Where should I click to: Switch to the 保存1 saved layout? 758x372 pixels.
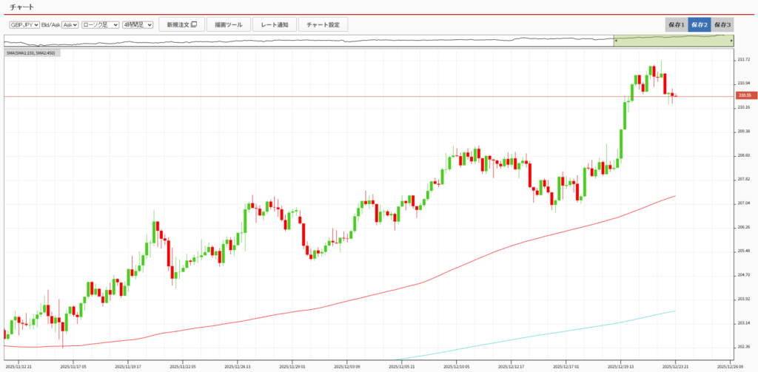pos(677,24)
